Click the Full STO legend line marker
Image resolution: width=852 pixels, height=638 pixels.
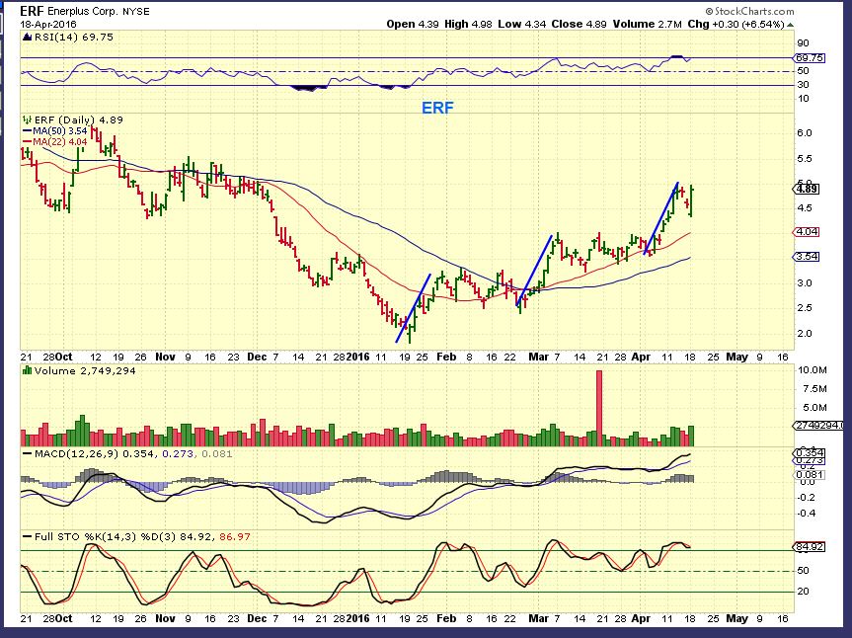coord(28,537)
